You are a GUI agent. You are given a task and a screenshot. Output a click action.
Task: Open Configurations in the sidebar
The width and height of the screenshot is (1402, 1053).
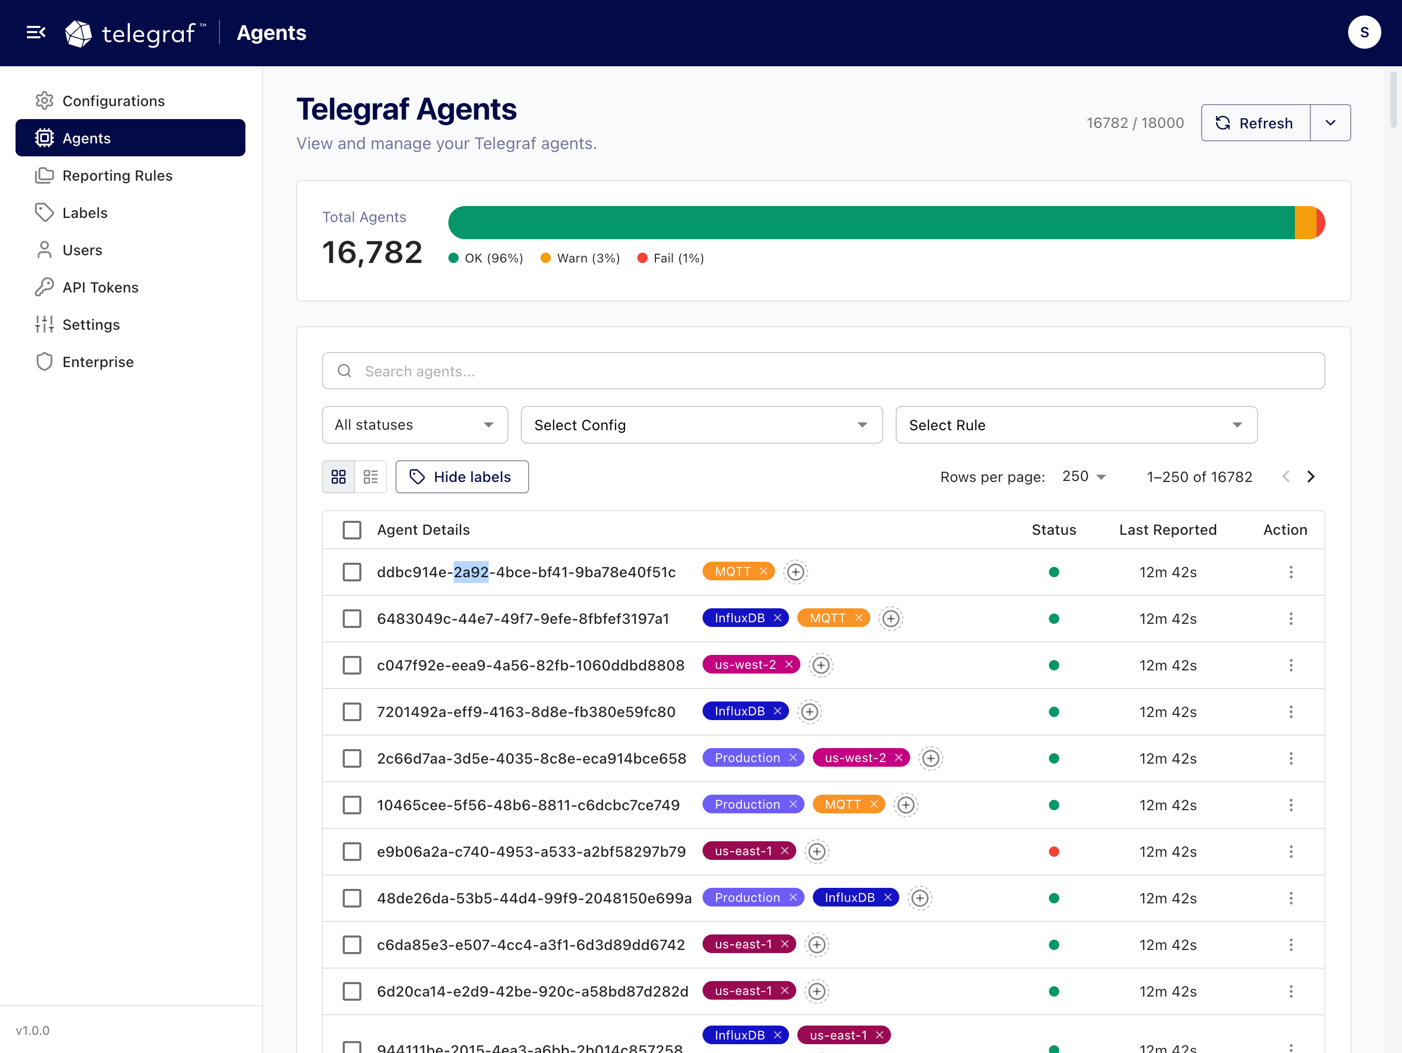[130, 101]
